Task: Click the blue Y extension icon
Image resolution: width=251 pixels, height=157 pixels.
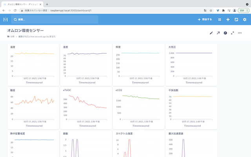Action: click(218, 11)
